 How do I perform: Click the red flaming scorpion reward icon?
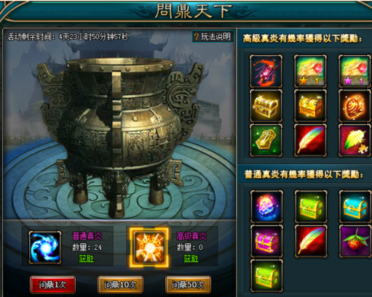[266, 71]
